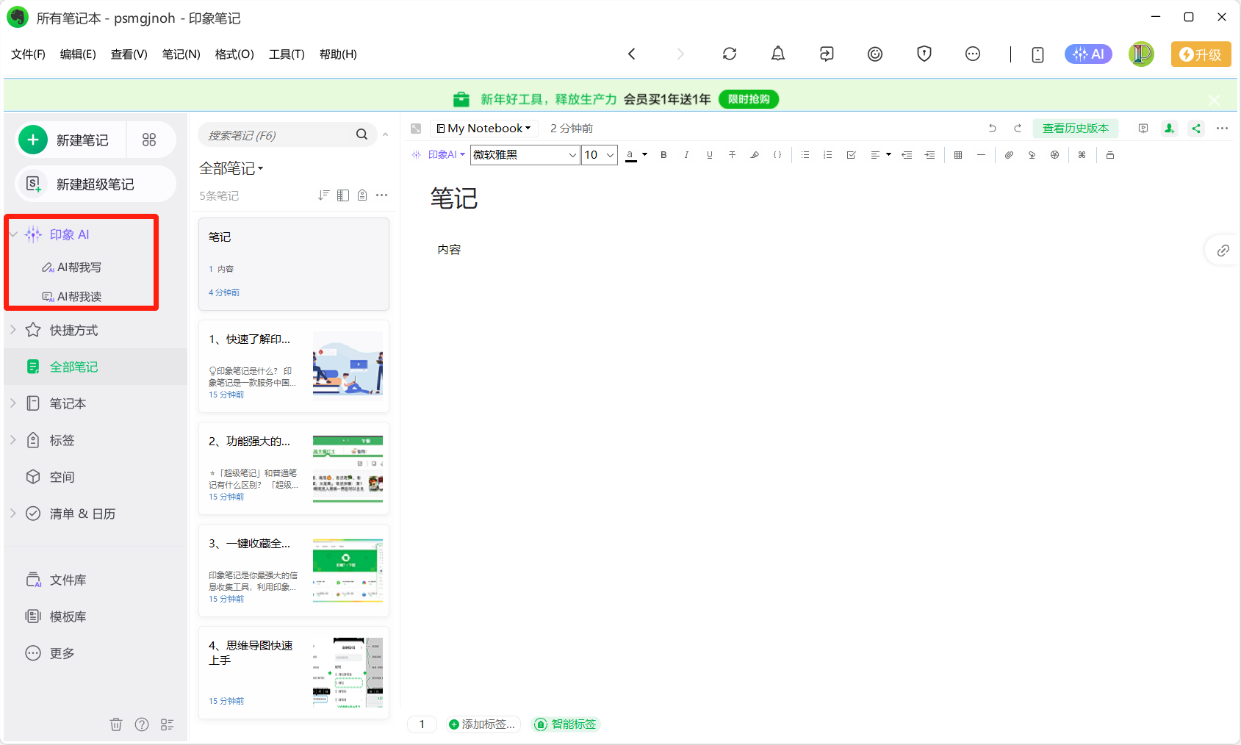Open the 编辑(E) menu
1241x745 pixels.
pyautogui.click(x=78, y=54)
